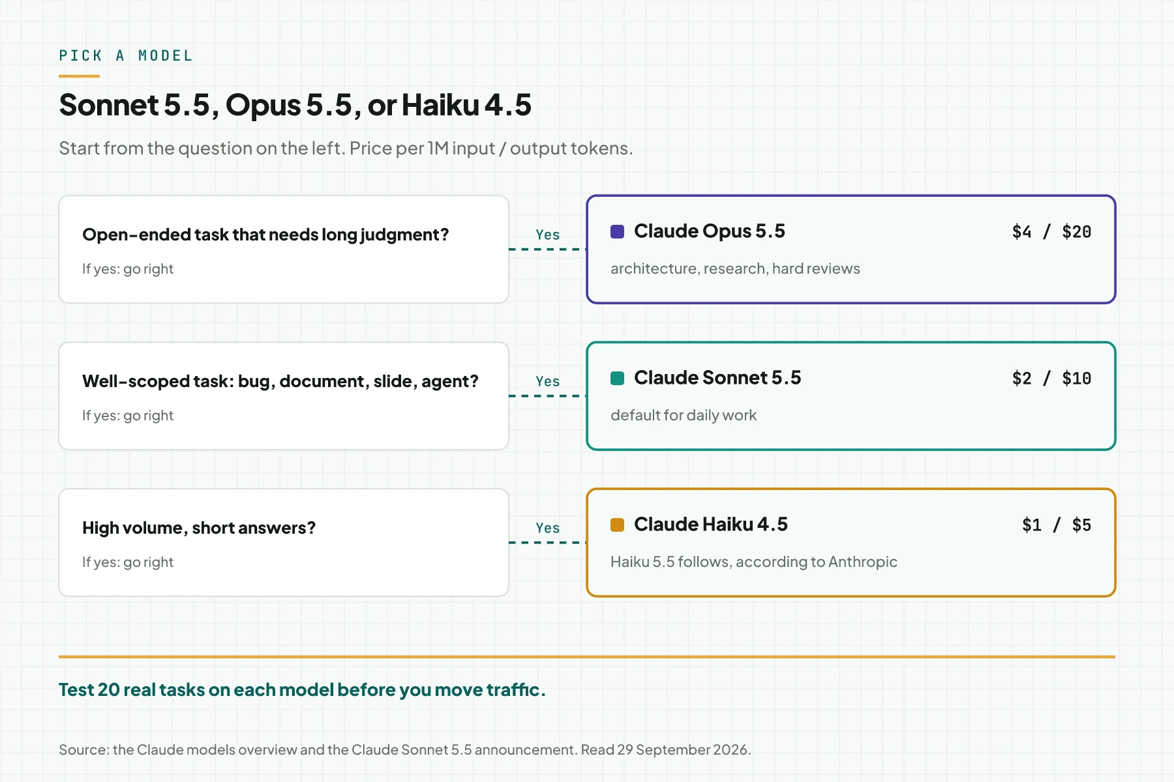Click the '$2 / $10' price
Viewport: 1174px width, 782px height.
1051,379
